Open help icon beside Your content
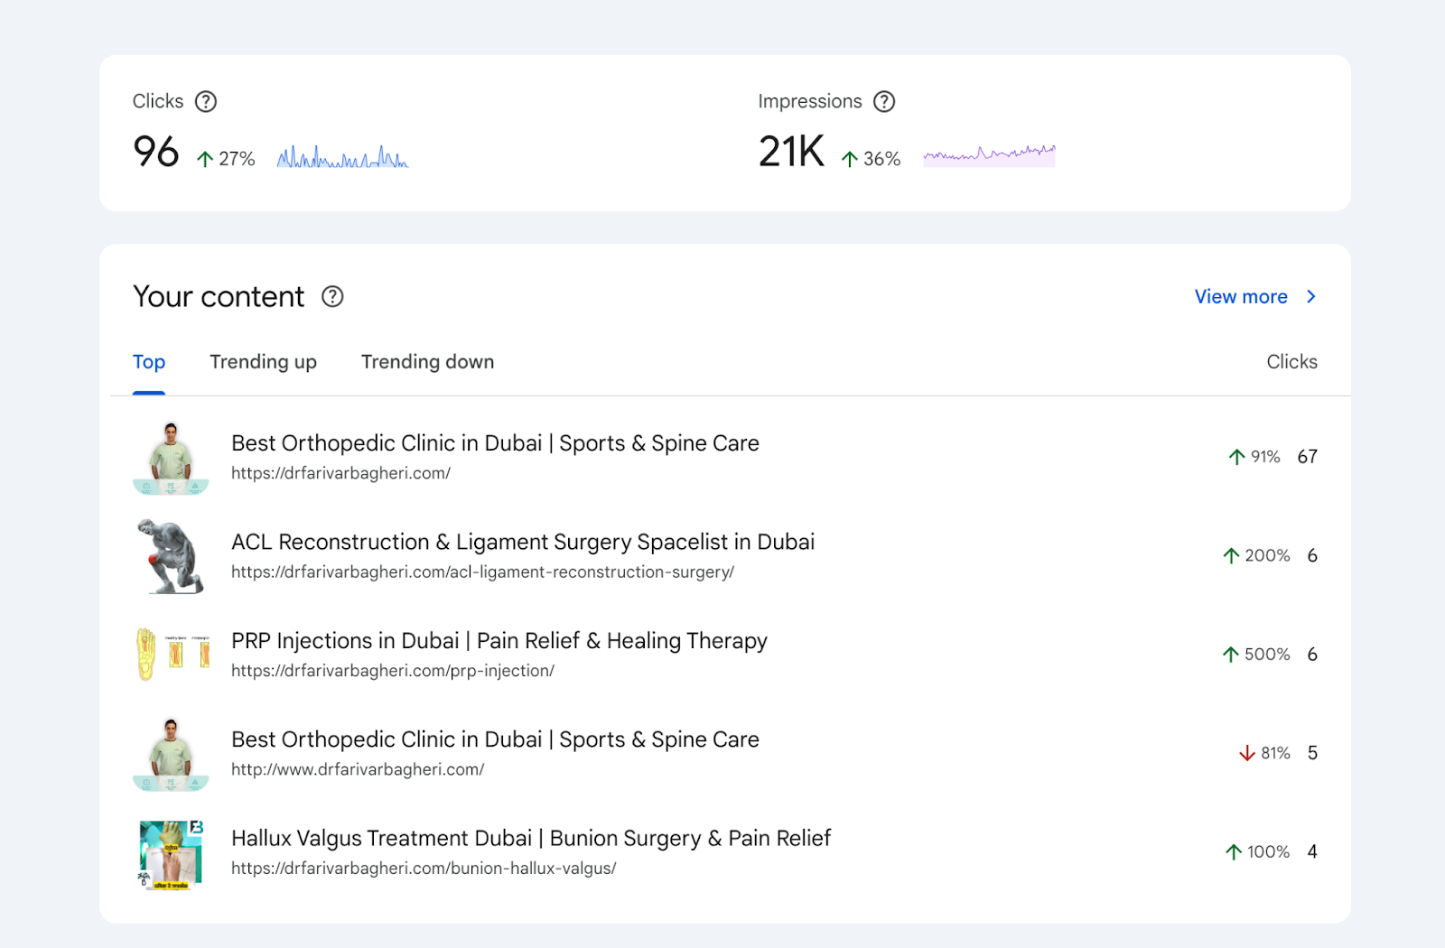The image size is (1445, 948). point(332,296)
